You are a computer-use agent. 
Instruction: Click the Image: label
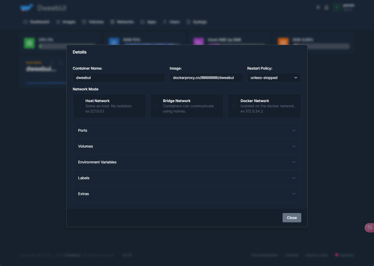(x=176, y=68)
